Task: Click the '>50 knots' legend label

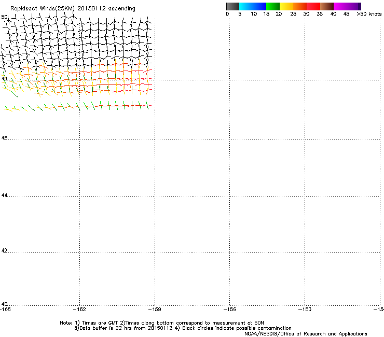Action: 369,14
